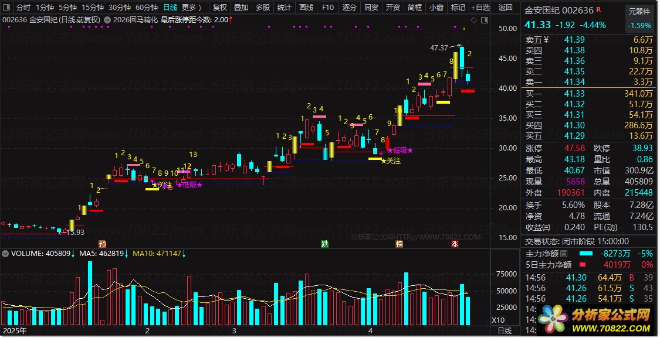The image size is (660, 338).
Task: Click the 市值 value 300.9亿
Action: (x=639, y=170)
